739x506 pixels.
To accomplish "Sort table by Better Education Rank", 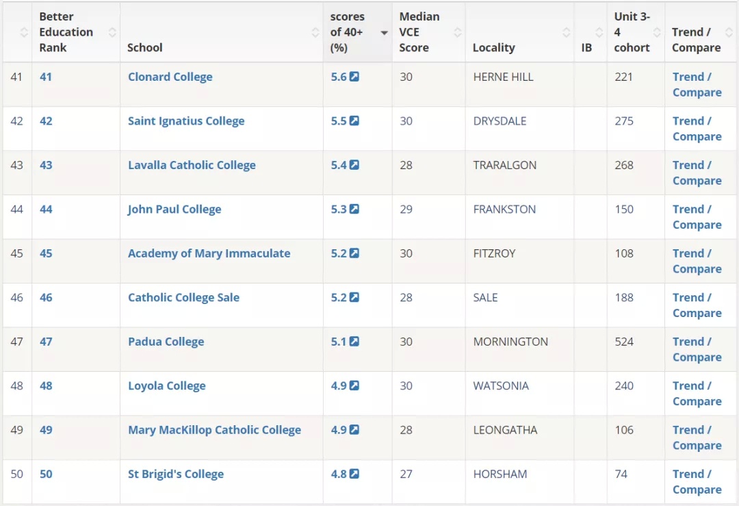I will tap(112, 32).
